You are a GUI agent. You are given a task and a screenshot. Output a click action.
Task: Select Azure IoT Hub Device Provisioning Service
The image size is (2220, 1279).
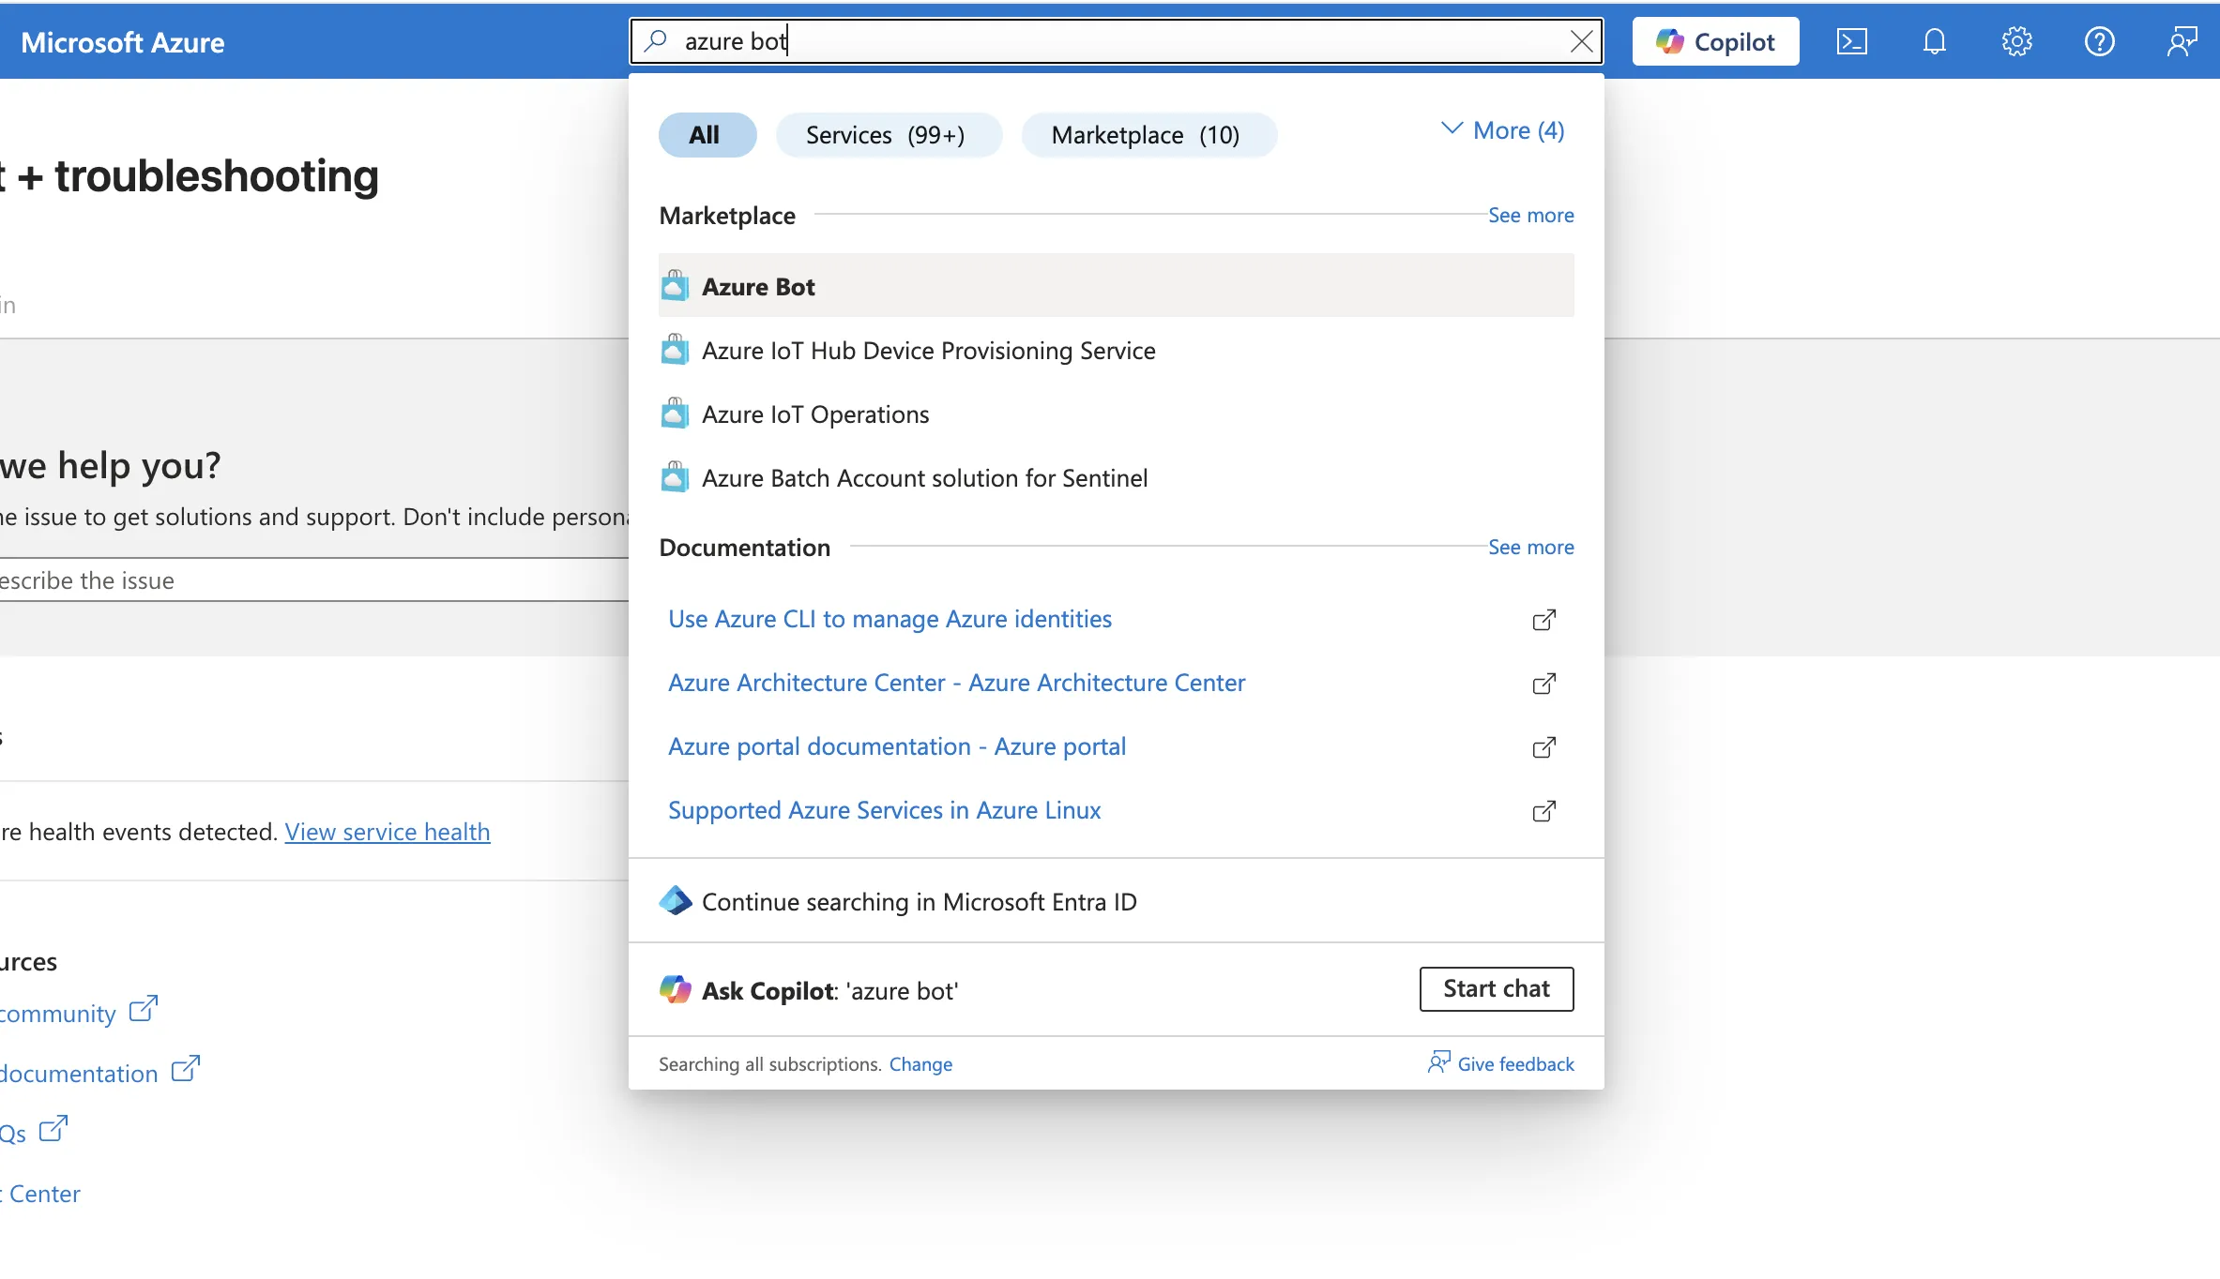(x=1116, y=350)
